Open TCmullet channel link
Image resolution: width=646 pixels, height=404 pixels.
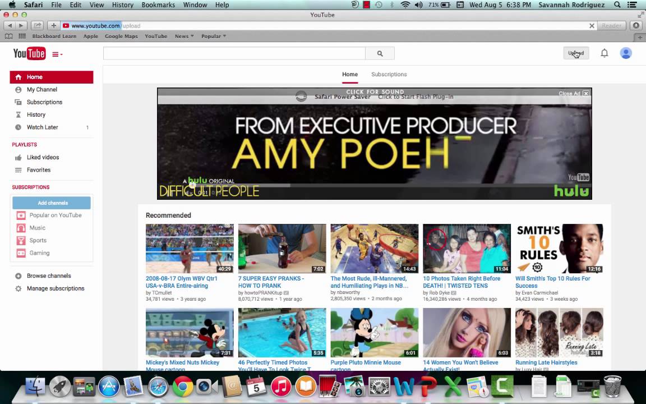(161, 293)
